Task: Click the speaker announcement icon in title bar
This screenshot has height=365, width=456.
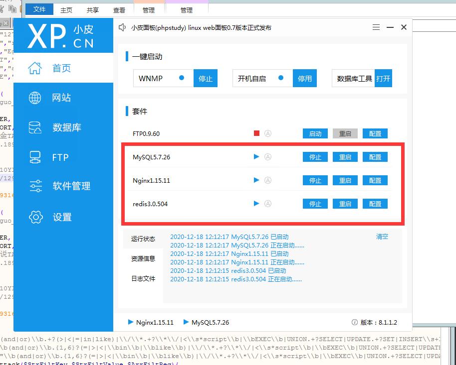Action: pyautogui.click(x=122, y=28)
